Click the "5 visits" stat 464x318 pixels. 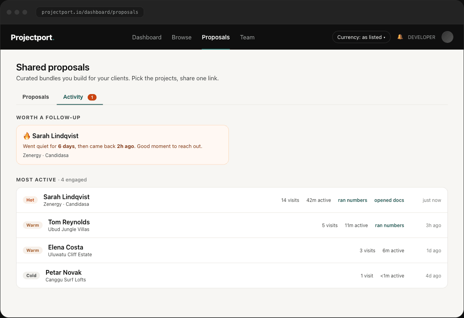(x=330, y=226)
